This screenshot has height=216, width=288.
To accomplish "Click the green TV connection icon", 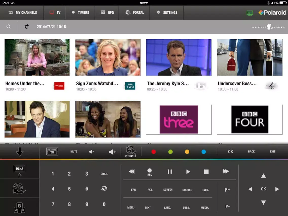I will 250,13.
